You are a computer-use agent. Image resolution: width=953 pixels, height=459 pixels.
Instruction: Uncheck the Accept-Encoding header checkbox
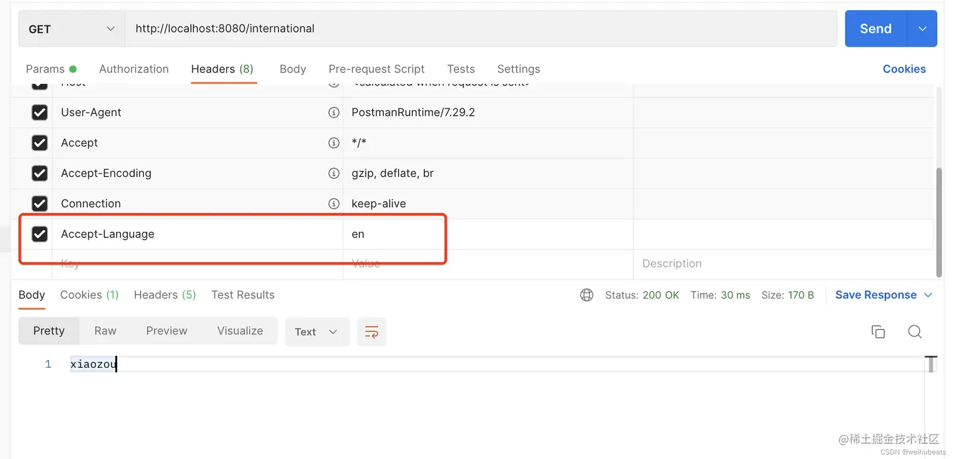pos(40,173)
